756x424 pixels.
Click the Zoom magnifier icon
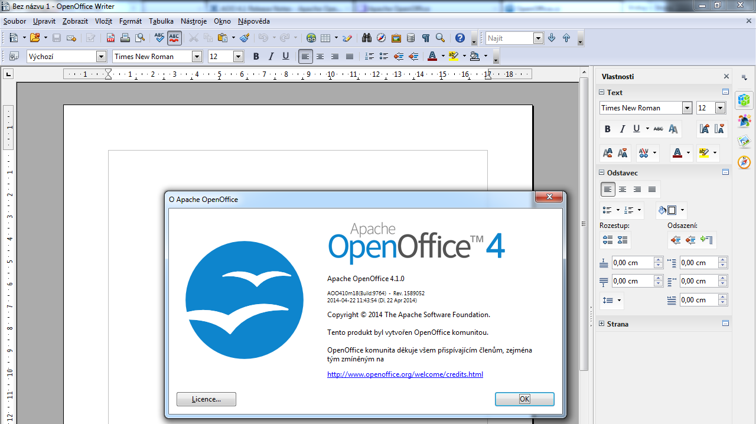440,38
